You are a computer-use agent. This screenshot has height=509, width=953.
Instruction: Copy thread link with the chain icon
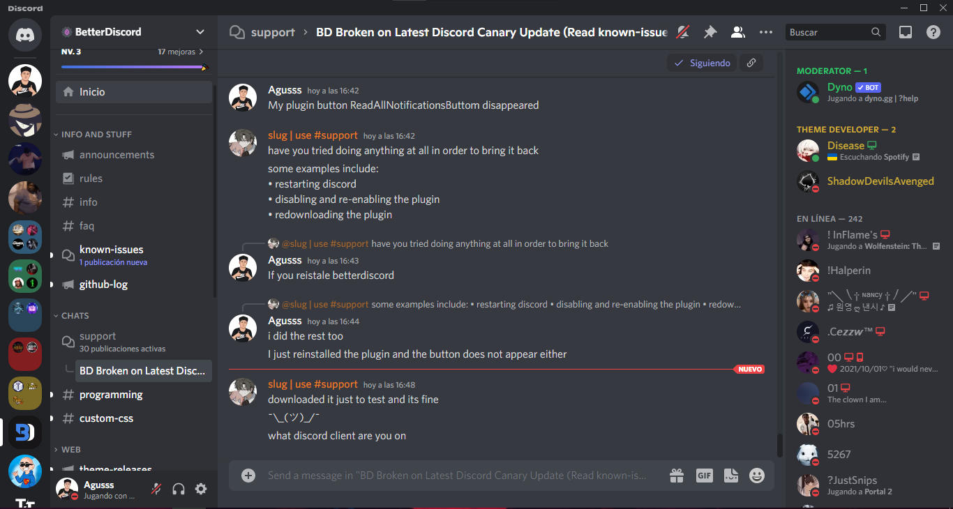751,63
